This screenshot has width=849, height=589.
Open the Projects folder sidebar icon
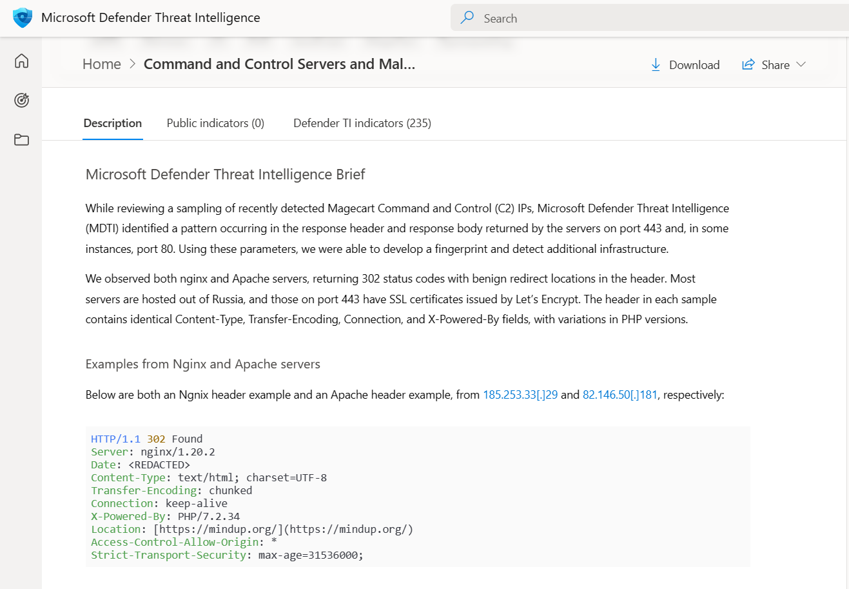(21, 139)
